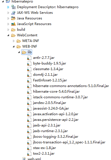
Task: Select jboss-logging-3.3.2.Final.jar file name
Action: pyautogui.click(x=56, y=137)
